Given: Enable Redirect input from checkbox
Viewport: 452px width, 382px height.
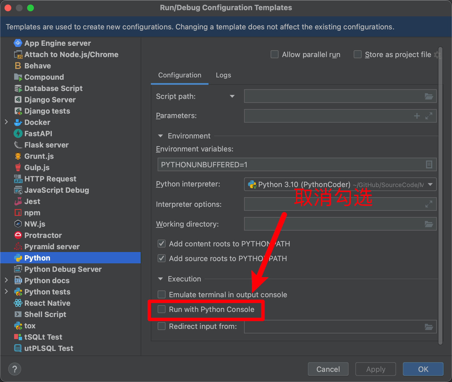Looking at the screenshot, I should (x=162, y=326).
